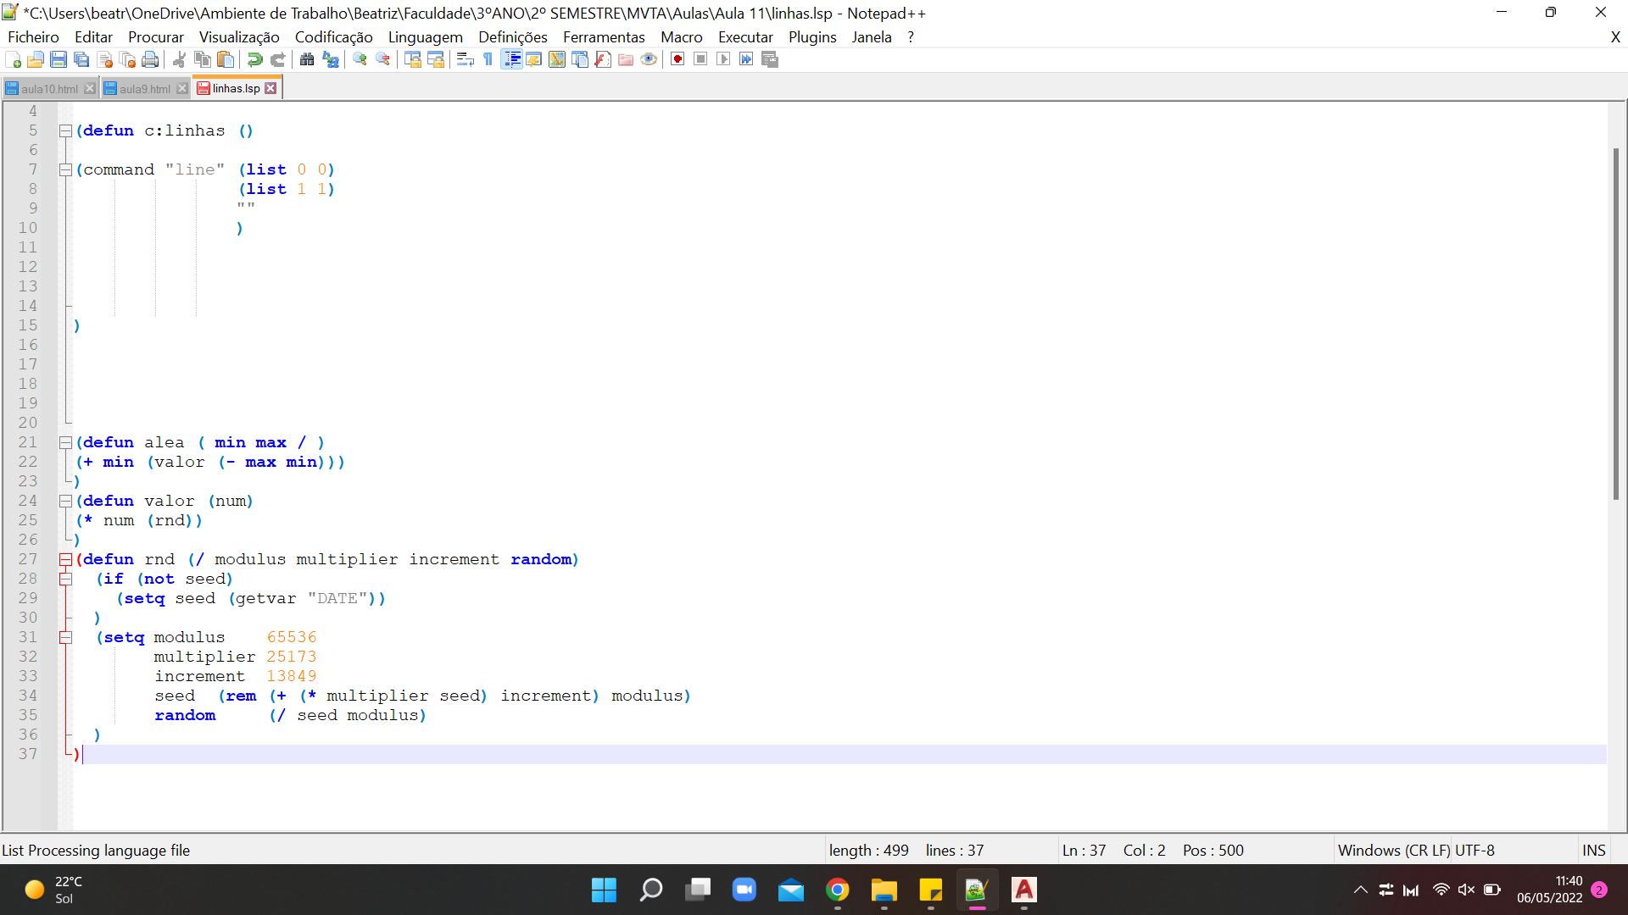Open the Windows Start menu

coord(604,890)
